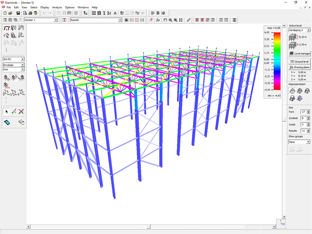This screenshot has width=312, height=234.
Task: Click the Level manager button
Action: (x=299, y=54)
